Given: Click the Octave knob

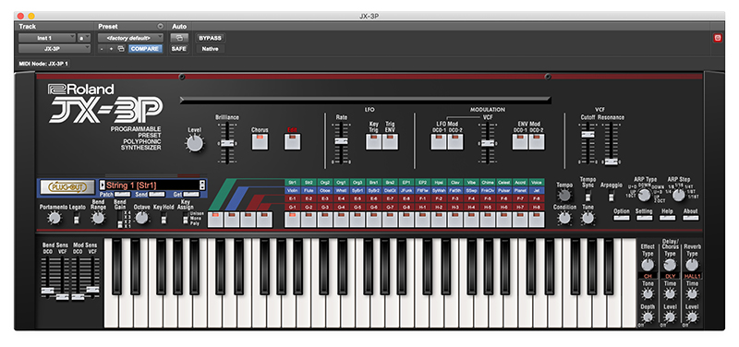Looking at the screenshot, I should [141, 218].
